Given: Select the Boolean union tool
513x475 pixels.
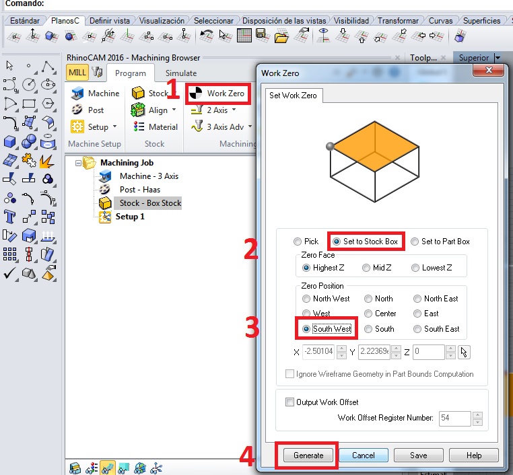Looking at the screenshot, I should 29,142.
